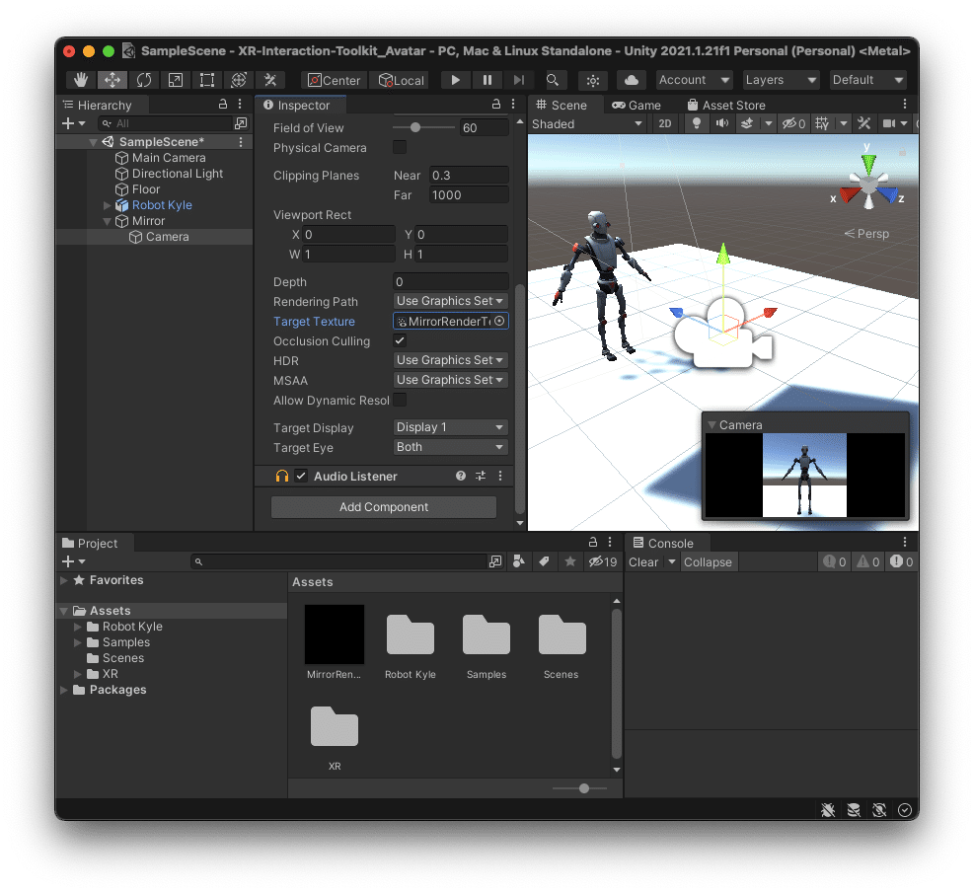This screenshot has height=893, width=974.
Task: Select the Rotate tool
Action: point(144,80)
